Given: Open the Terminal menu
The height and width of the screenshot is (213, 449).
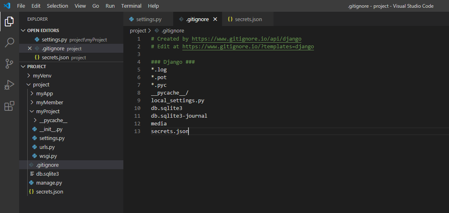Looking at the screenshot, I should point(131,6).
